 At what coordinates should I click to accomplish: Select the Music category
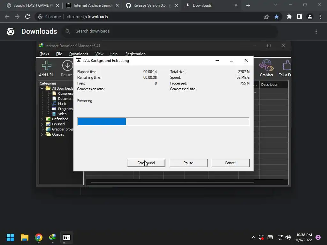point(59,104)
